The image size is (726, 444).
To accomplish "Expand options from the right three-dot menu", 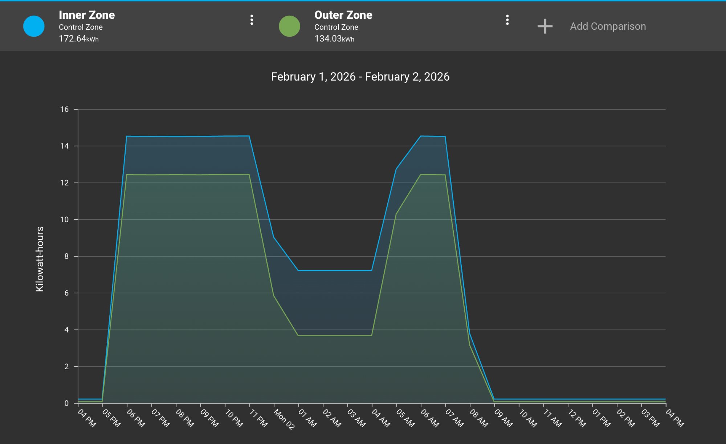I will 507,21.
